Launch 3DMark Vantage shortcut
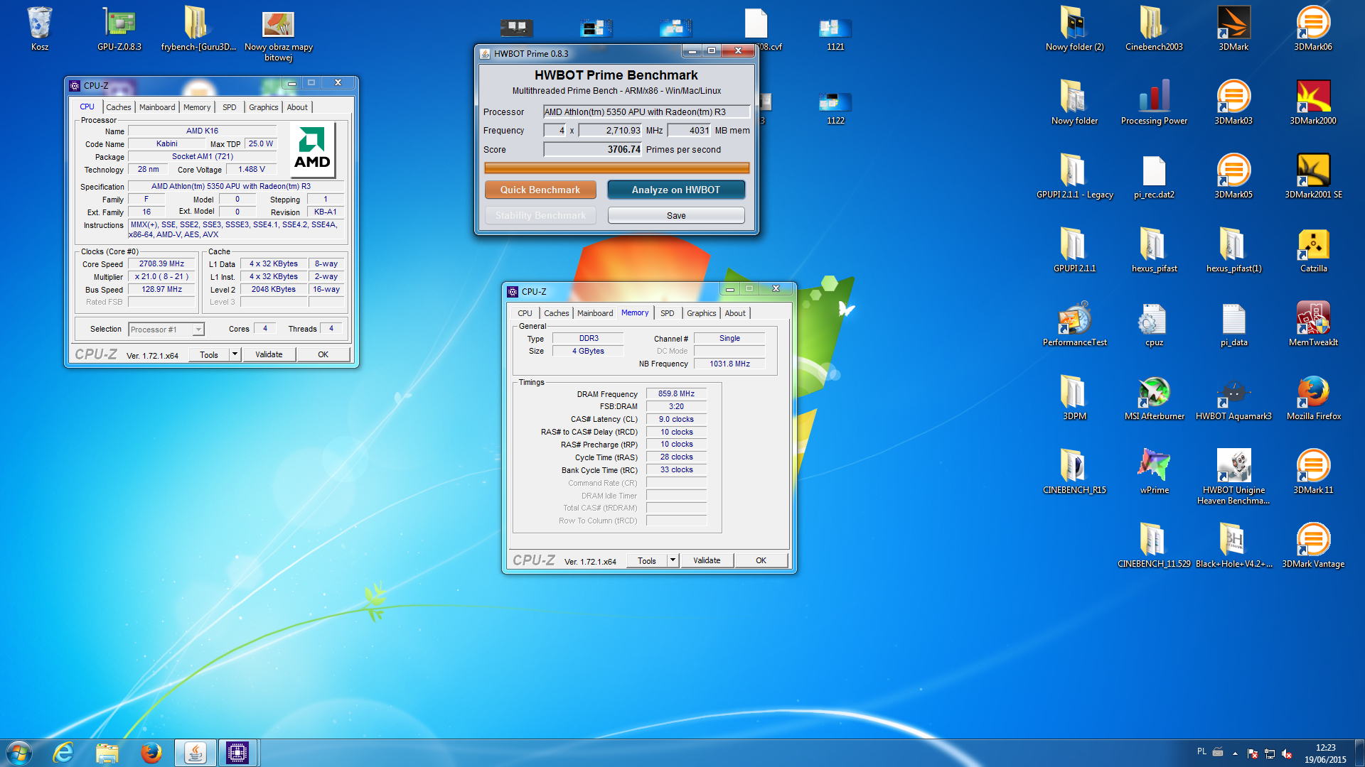This screenshot has height=767, width=1365. coord(1313,546)
